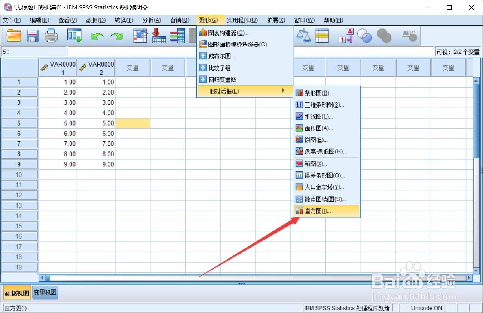Click inside the cell editor input field
This screenshot has width=483, height=313.
click(x=131, y=52)
